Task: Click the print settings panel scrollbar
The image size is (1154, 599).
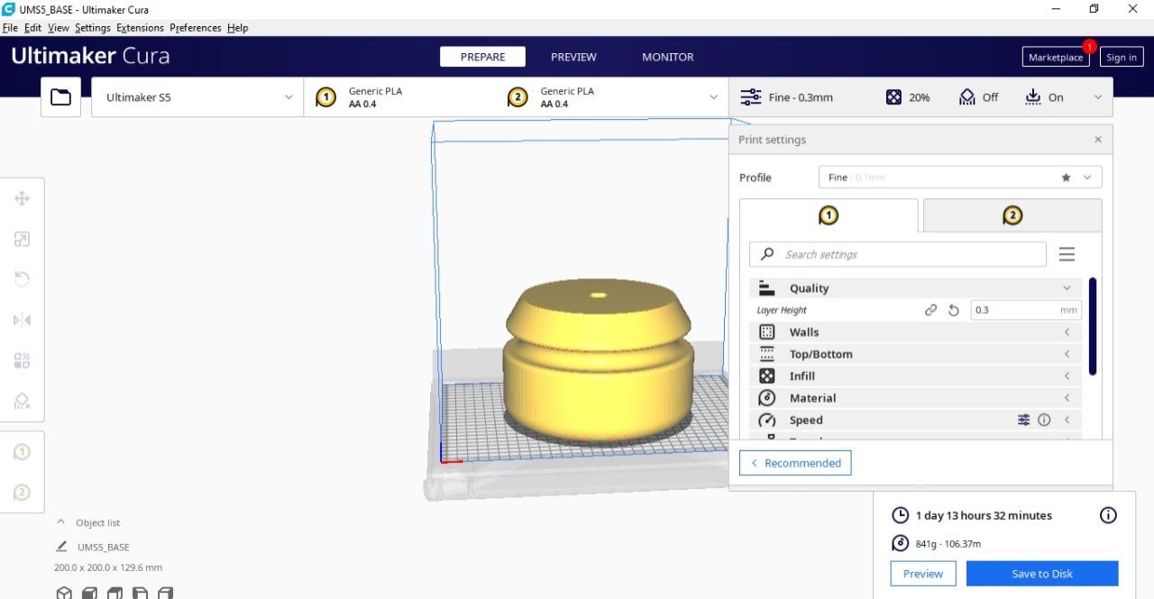Action: coord(1093,326)
